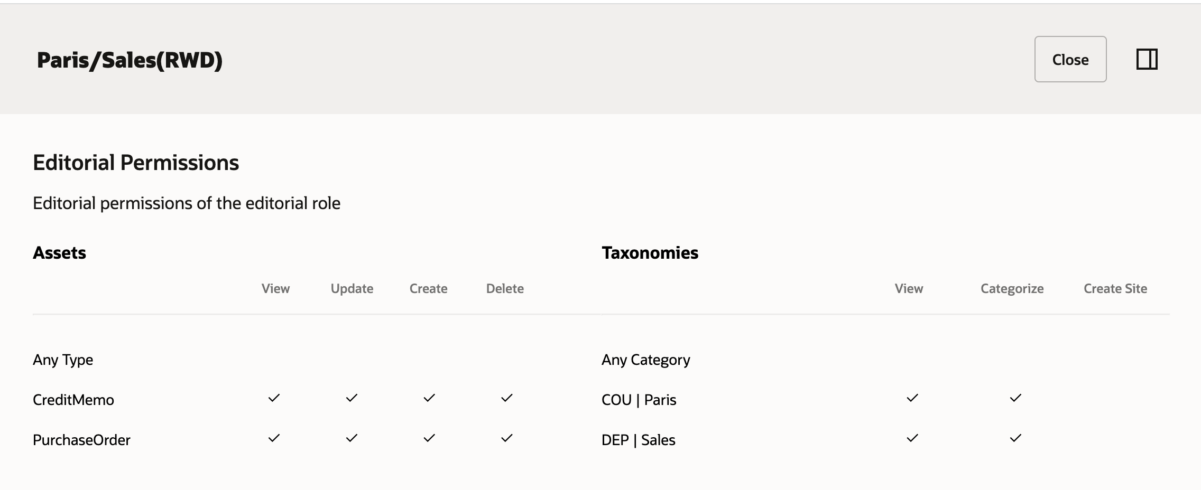
Task: Click the Taxonomies section heading
Action: point(650,253)
